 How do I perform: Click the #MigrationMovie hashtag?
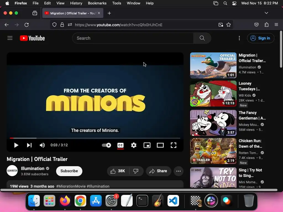71,186
